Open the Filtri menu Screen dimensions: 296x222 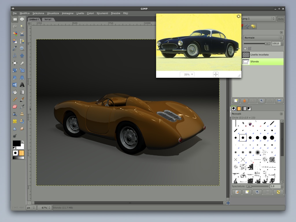tap(125, 13)
